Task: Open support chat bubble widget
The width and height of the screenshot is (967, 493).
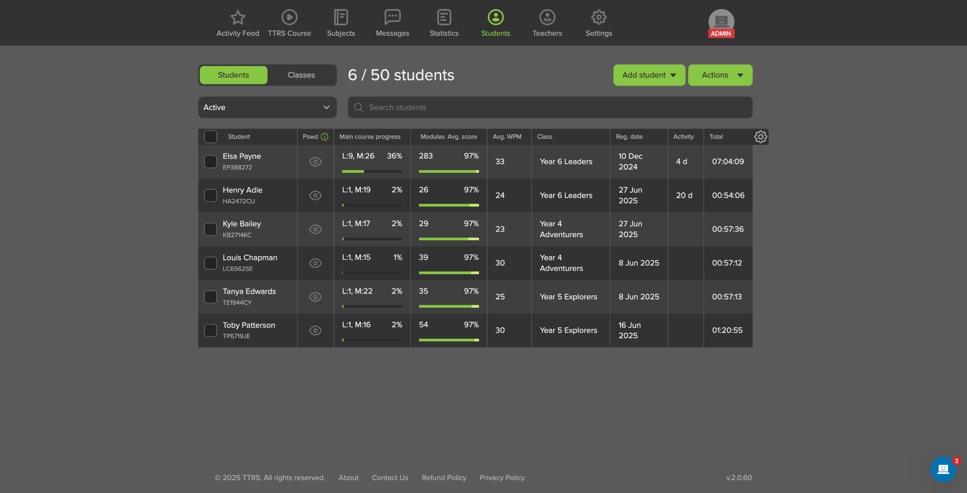Action: (943, 469)
